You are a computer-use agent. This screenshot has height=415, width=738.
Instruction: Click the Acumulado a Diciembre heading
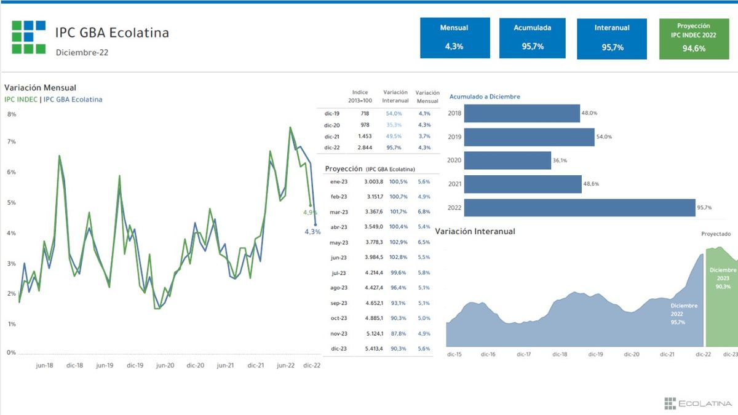pos(485,97)
